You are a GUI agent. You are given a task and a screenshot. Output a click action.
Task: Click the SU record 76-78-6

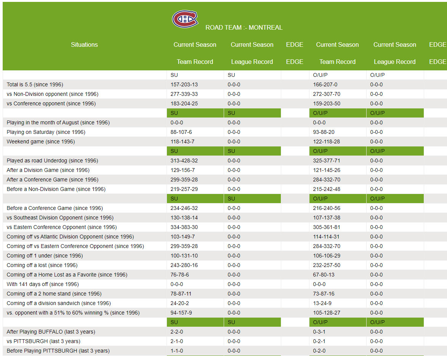coord(179,275)
